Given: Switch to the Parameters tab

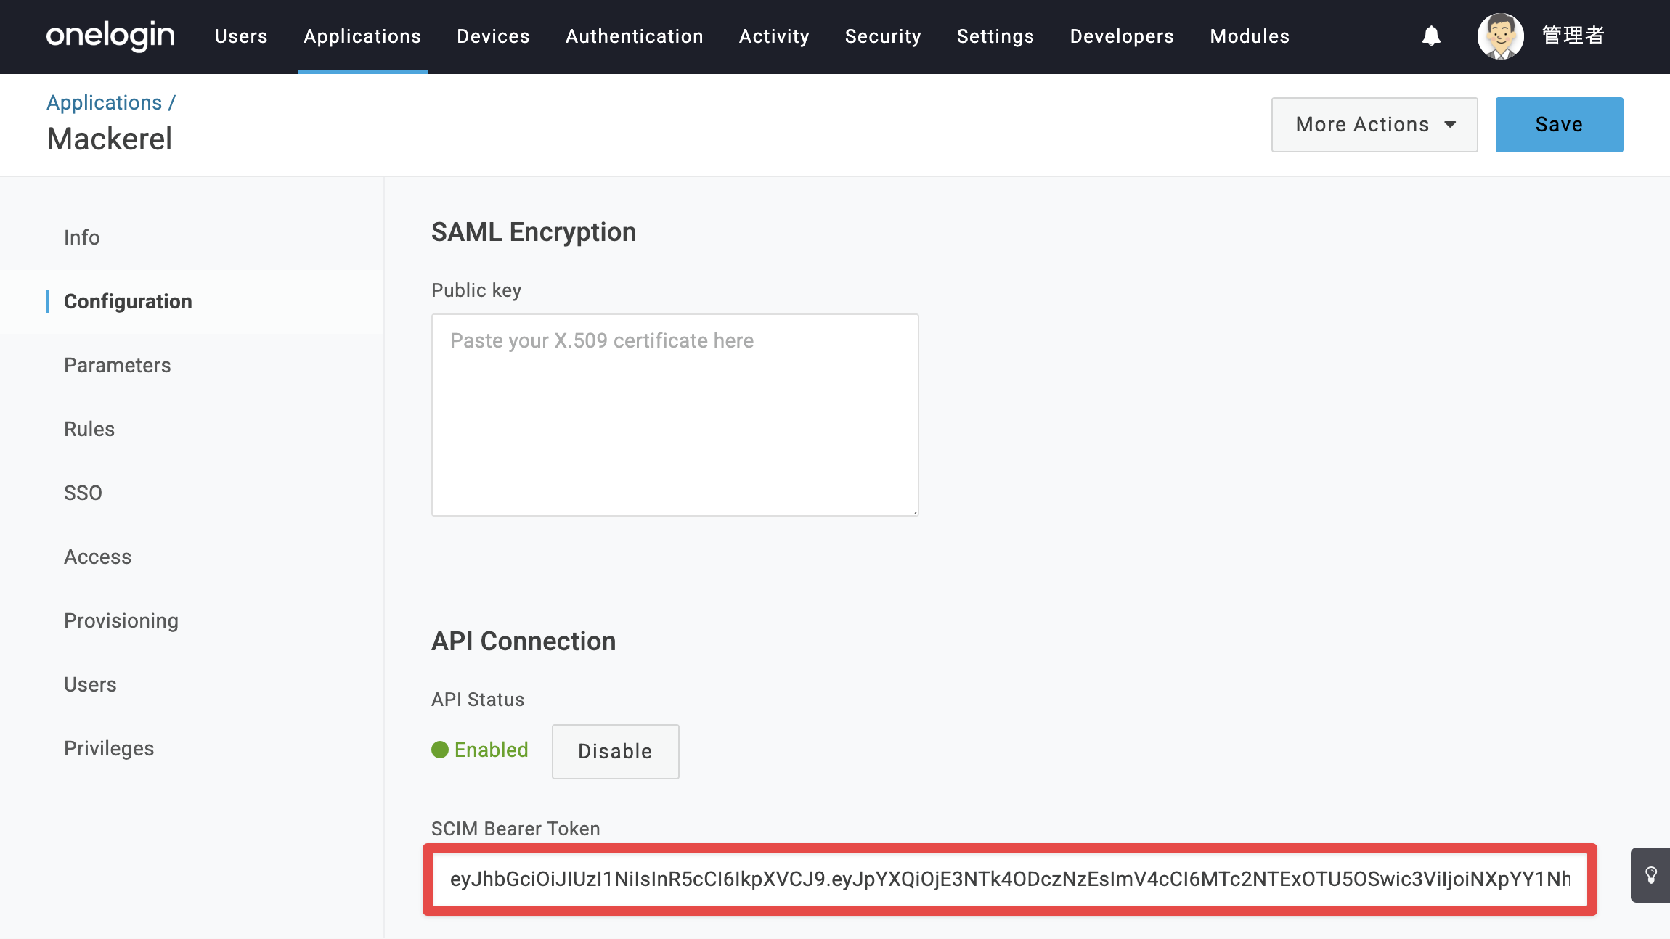Looking at the screenshot, I should pyautogui.click(x=118, y=365).
